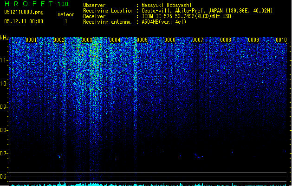Click time marker 0006

click(x=170, y=40)
